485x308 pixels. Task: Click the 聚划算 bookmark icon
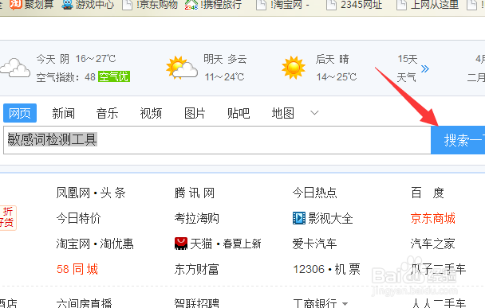pyautogui.click(x=15, y=5)
